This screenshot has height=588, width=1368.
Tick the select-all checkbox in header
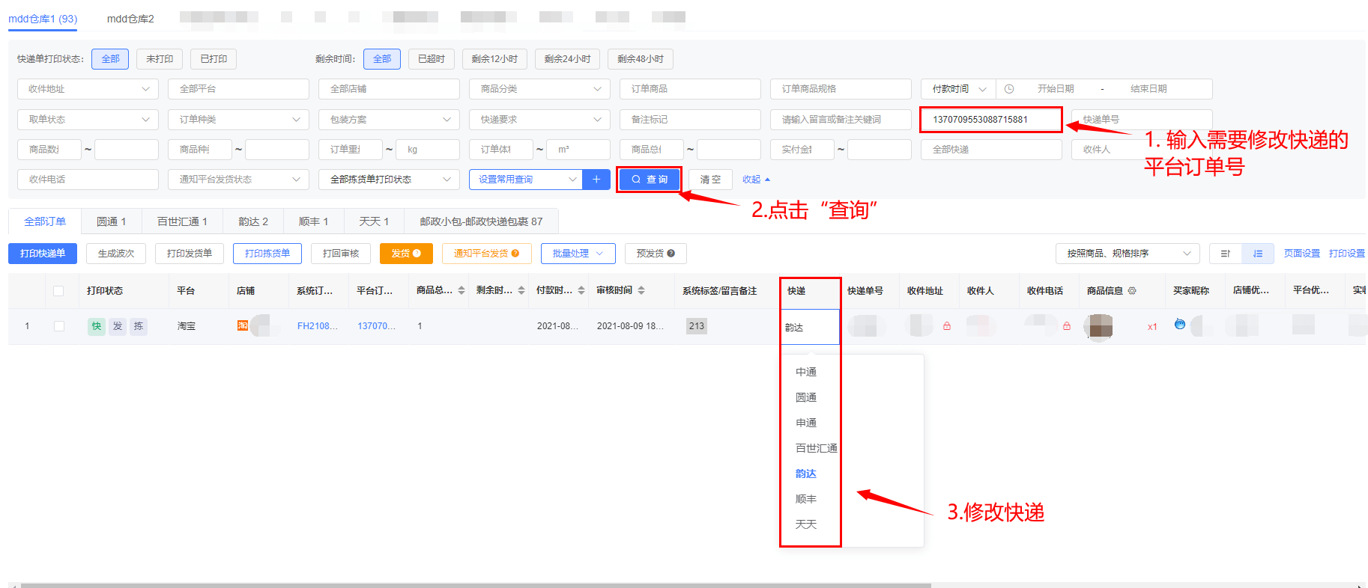(58, 291)
